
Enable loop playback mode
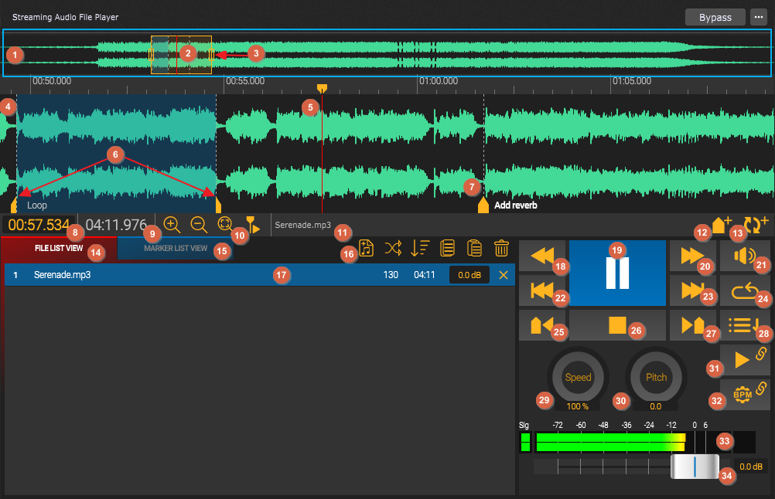click(x=745, y=292)
